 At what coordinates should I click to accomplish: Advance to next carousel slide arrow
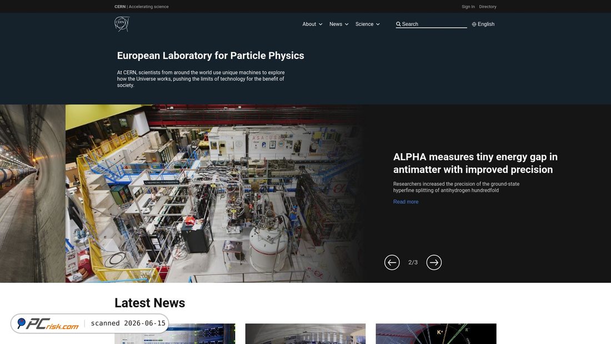(x=434, y=262)
